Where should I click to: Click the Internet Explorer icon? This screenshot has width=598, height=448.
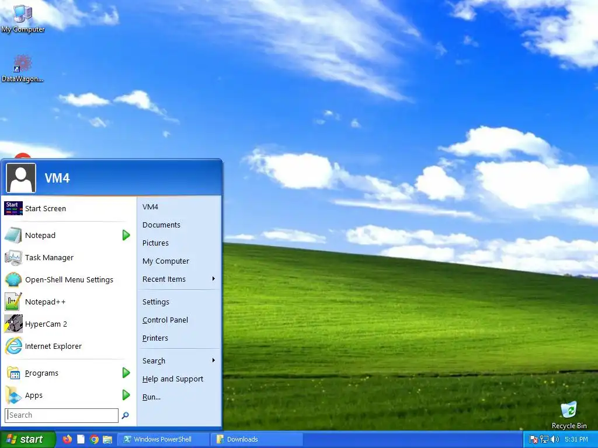[x=13, y=346]
